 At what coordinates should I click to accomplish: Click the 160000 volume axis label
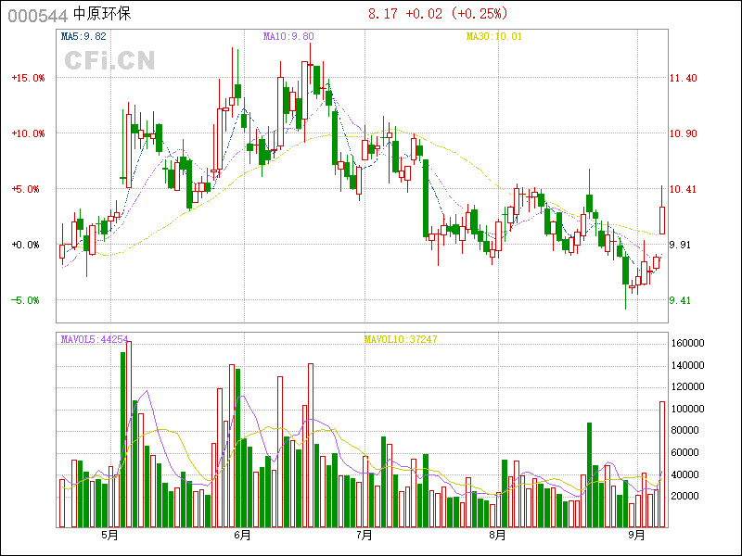pyautogui.click(x=689, y=343)
